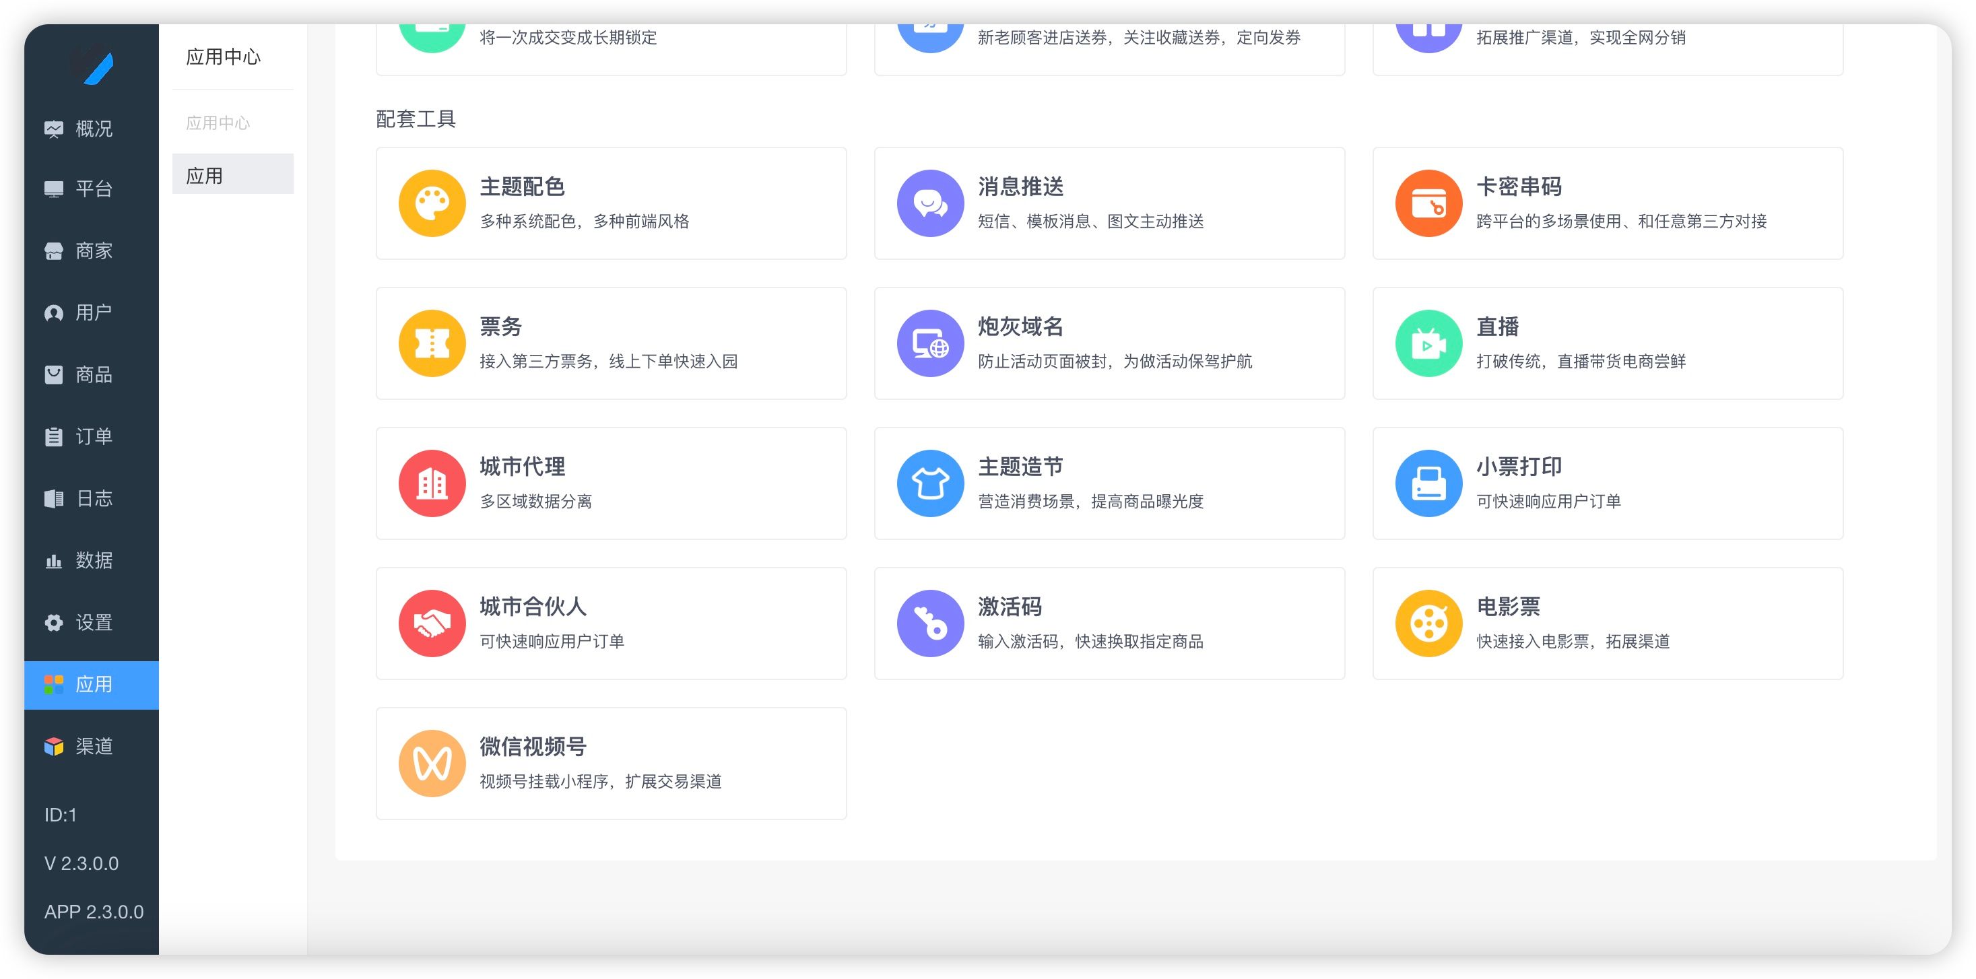Click the 主题配色 palette icon
The image size is (1976, 979).
coord(432,203)
